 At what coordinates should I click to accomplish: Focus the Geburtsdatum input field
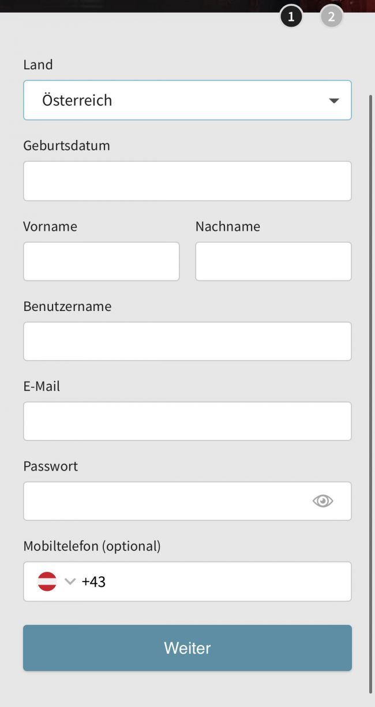tap(187, 181)
